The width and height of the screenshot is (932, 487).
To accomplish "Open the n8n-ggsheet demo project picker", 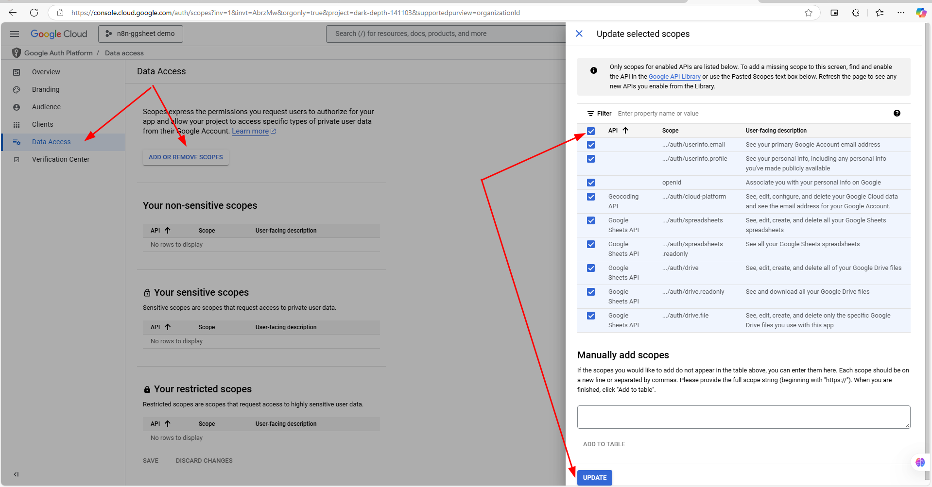I will pos(140,34).
